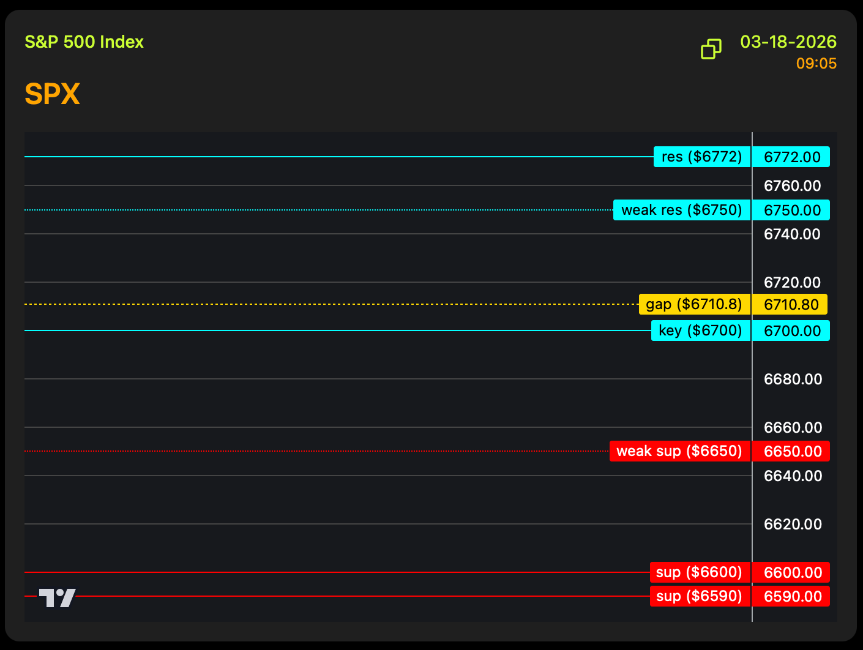Screen dimensions: 863x650
Task: Select the weak res ($6750) level label
Action: click(682, 210)
